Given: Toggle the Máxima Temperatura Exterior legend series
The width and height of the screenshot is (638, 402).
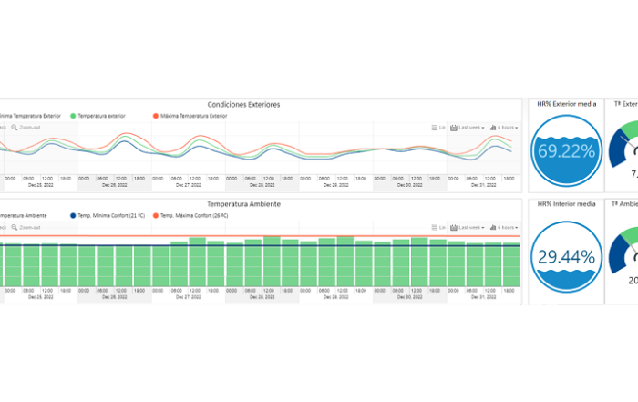Looking at the screenshot, I should (x=193, y=116).
